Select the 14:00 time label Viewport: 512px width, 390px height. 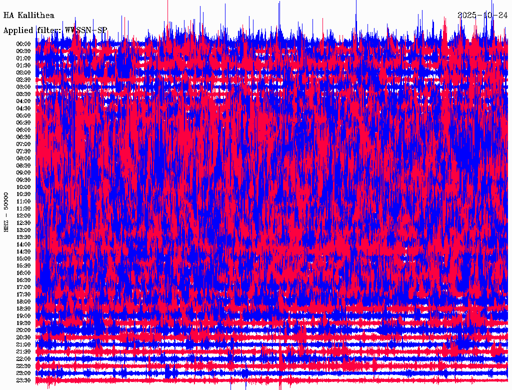(23, 244)
